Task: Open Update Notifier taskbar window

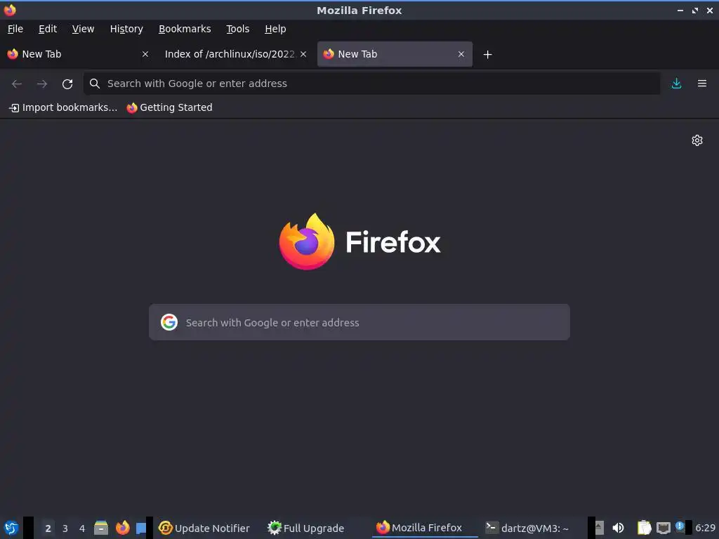Action: [x=204, y=528]
